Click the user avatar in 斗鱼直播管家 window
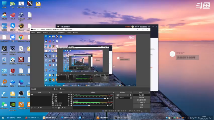 click(132, 27)
